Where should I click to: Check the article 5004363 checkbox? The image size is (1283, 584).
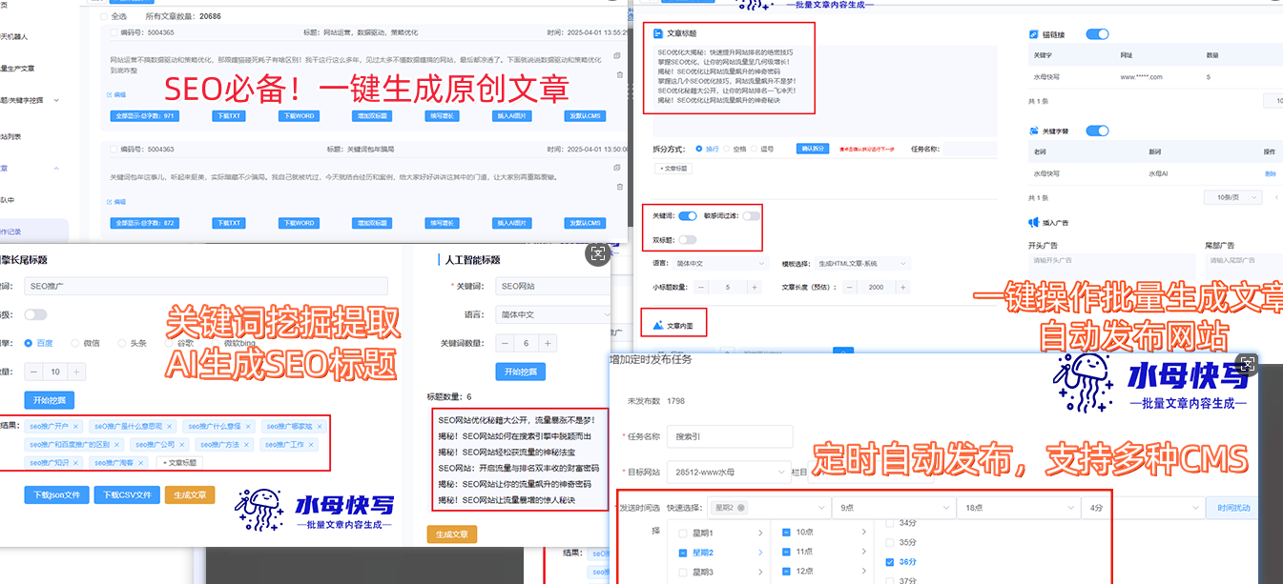pos(114,150)
